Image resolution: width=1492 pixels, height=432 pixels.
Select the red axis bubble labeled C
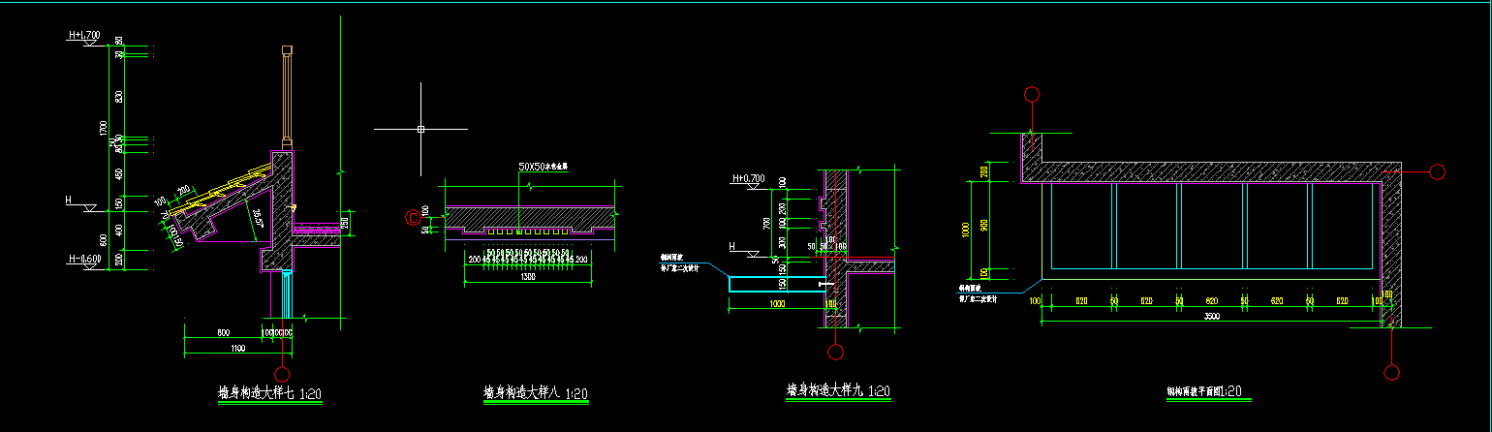[x=412, y=219]
